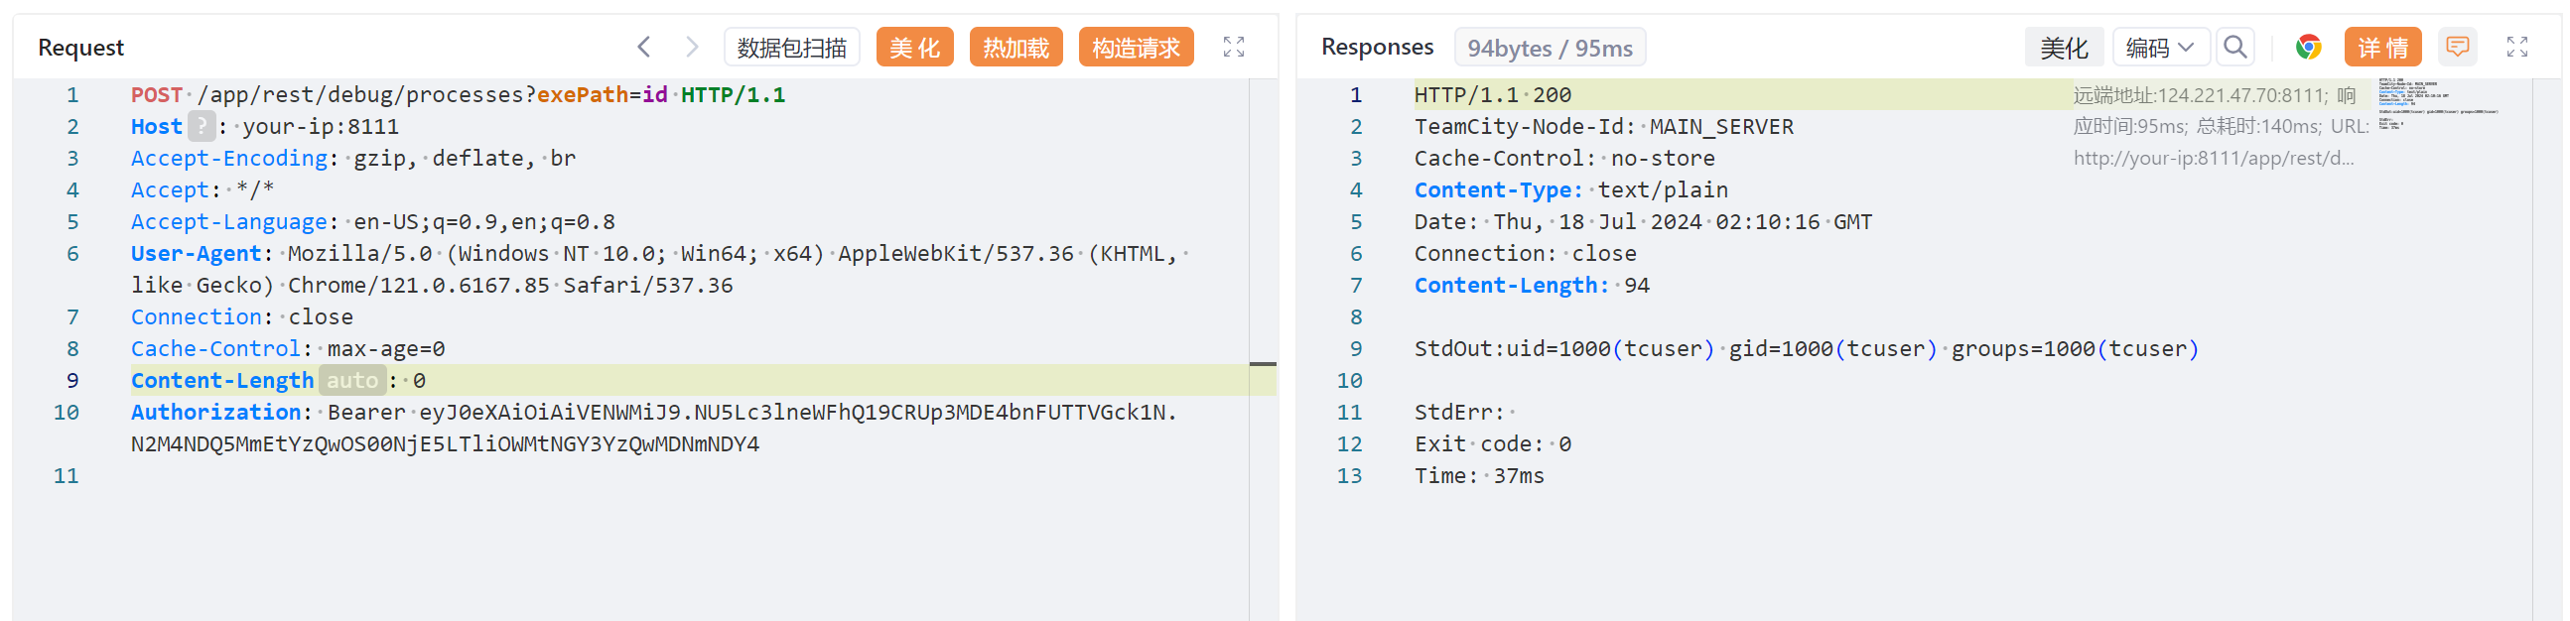Click the 数据包扫描 packet scan button
Viewport: 2570px width, 621px height.
(791, 47)
